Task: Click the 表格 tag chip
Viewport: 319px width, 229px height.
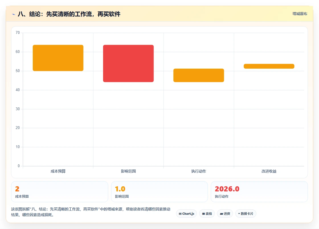Action: (x=207, y=214)
